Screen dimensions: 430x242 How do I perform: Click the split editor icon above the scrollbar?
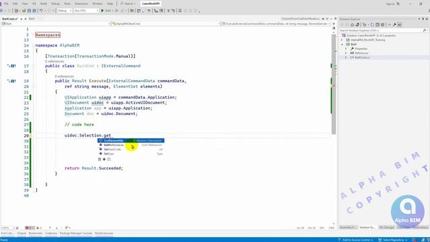(334, 24)
